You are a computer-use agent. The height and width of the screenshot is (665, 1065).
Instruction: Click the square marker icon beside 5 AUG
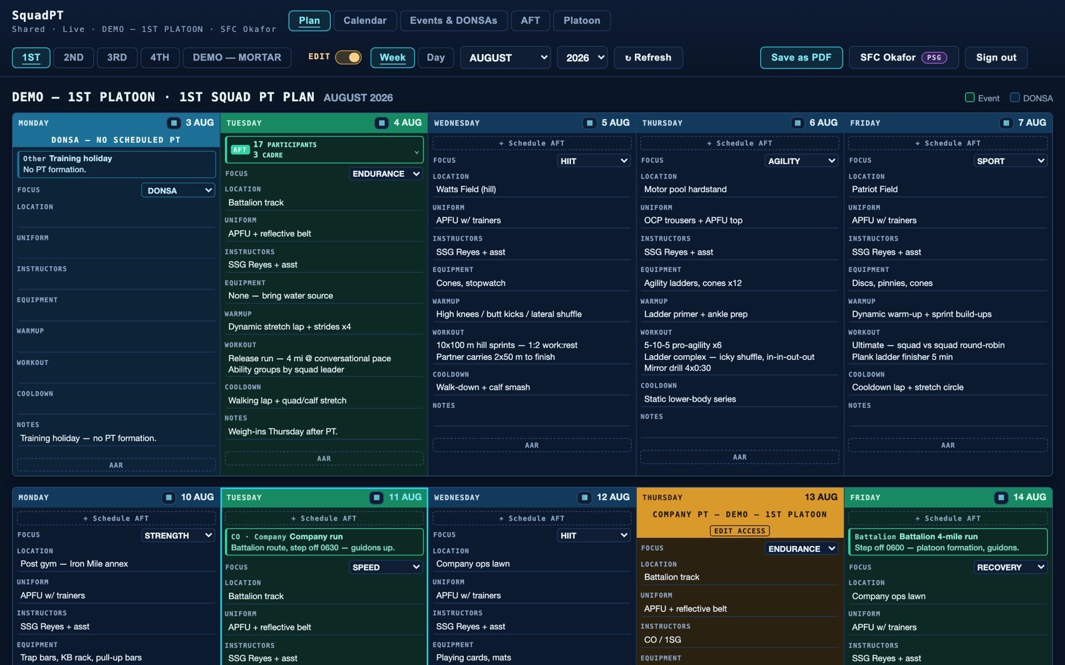590,123
